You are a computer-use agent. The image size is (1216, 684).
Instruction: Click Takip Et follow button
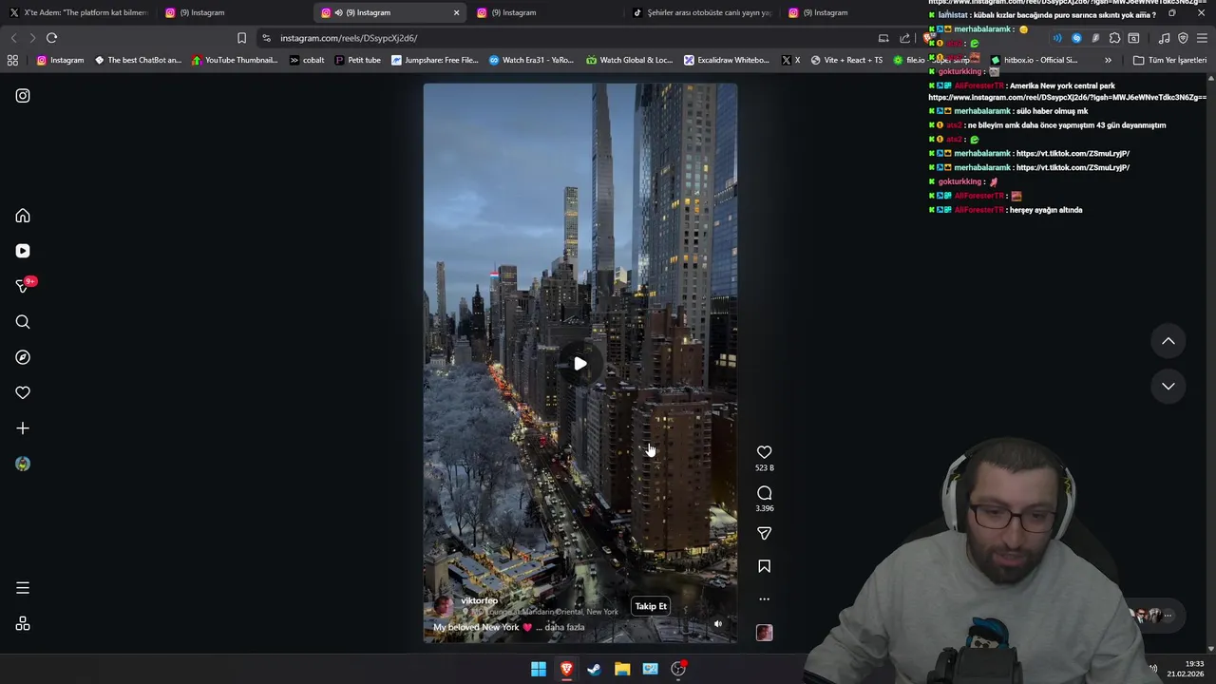coord(651,606)
